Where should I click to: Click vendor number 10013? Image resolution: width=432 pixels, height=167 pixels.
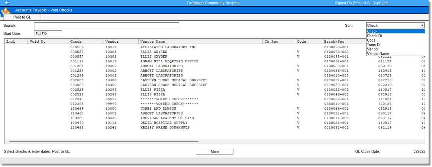[x=111, y=61]
